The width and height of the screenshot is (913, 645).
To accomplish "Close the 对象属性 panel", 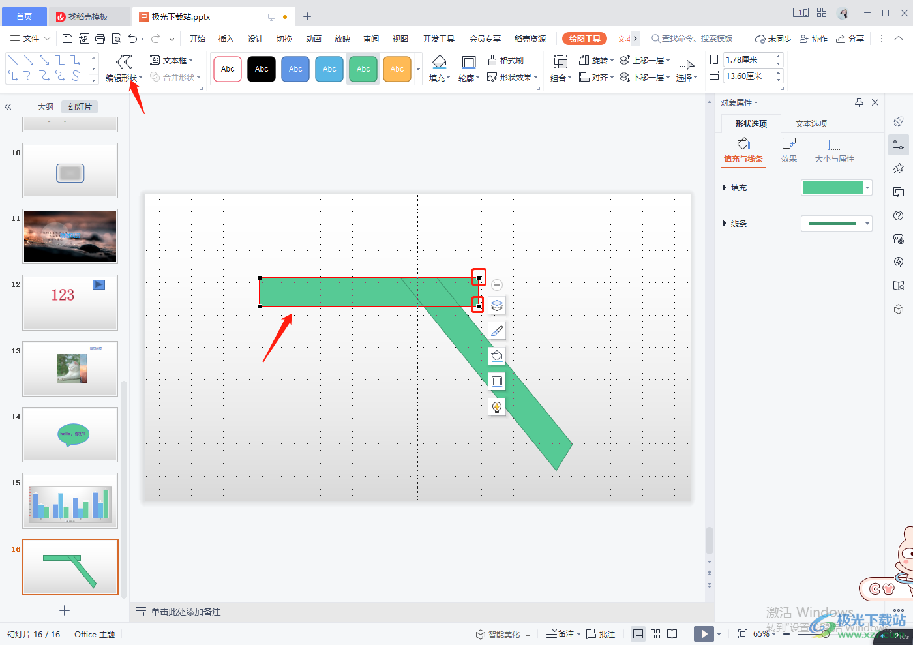I will [x=875, y=102].
